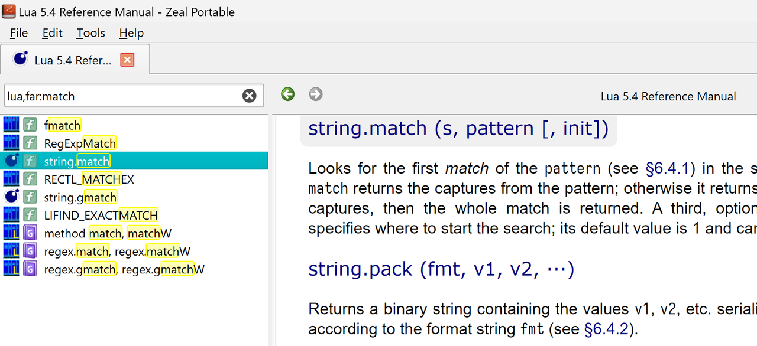
Task: Open the Help menu
Action: [x=131, y=33]
